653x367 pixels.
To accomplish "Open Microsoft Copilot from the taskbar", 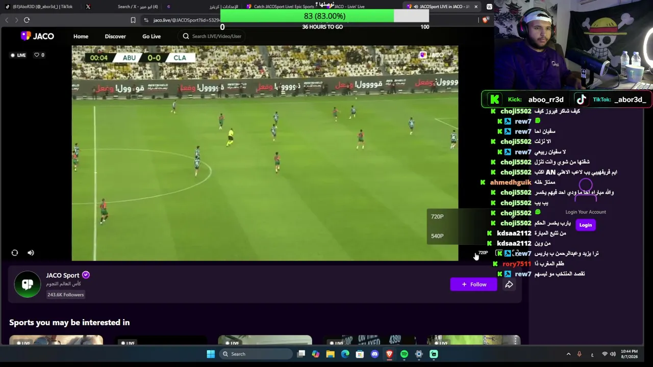I will 316,354.
